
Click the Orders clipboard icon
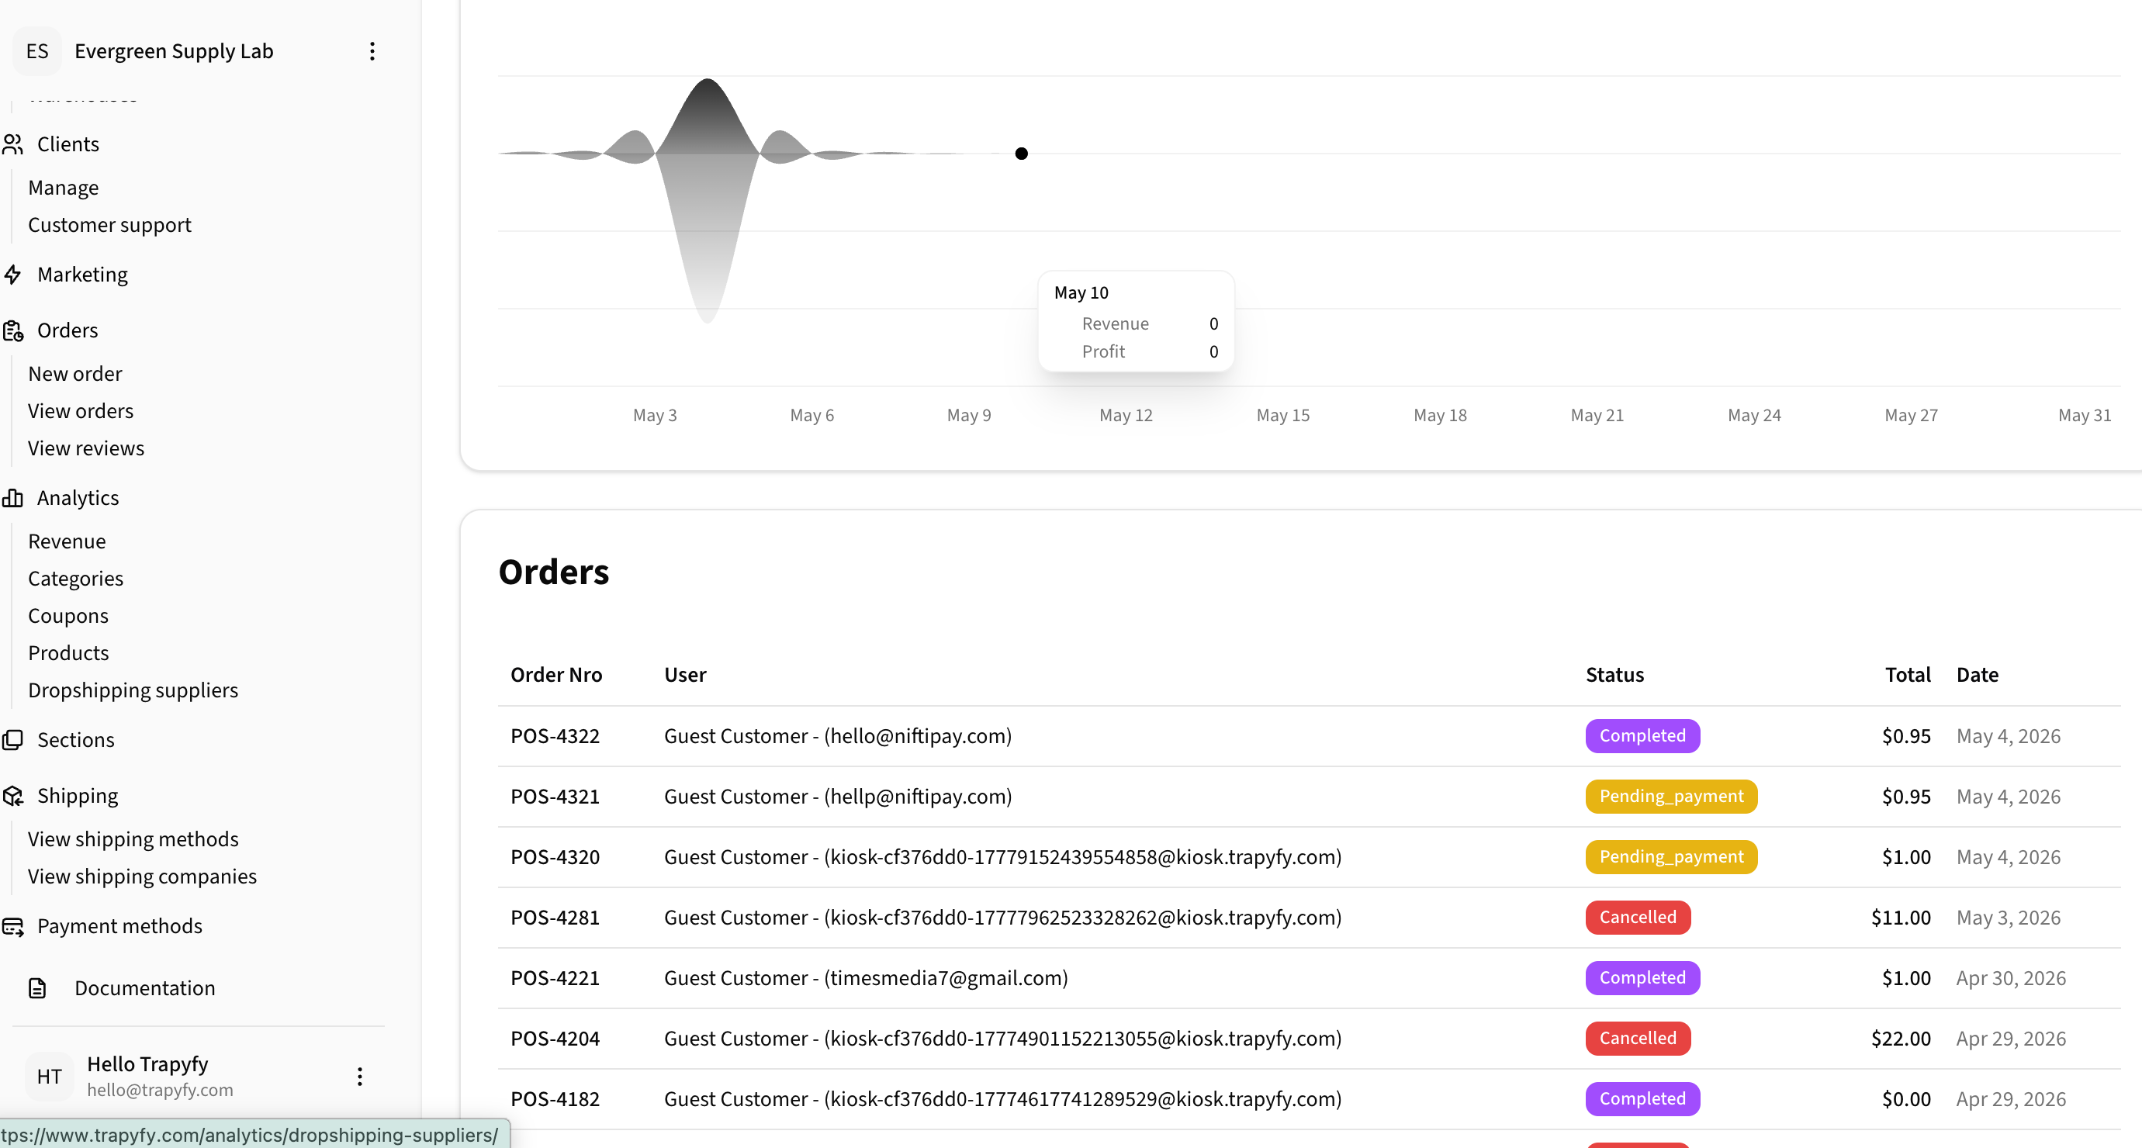tap(12, 331)
